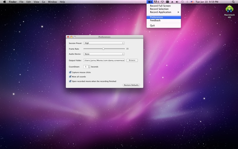Image resolution: width=238 pixels, height=149 pixels.
Task: Click the date and time in the menu bar
Action: (207, 2)
